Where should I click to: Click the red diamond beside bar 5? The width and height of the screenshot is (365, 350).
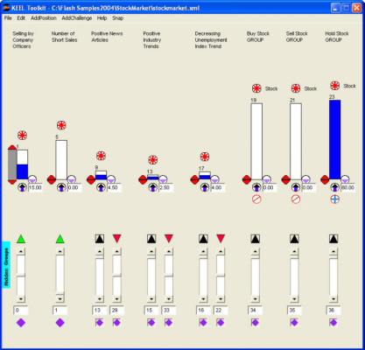[52, 180]
